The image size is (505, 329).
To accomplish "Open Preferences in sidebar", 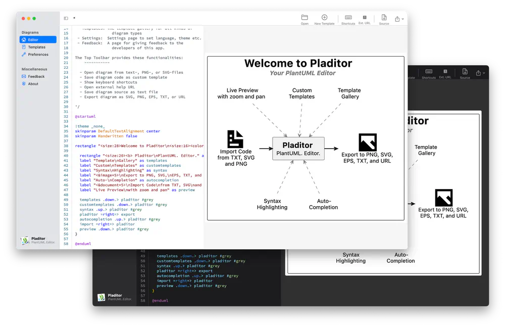I will tap(38, 55).
